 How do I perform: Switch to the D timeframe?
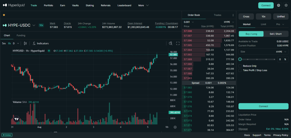pyautogui.click(x=14, y=43)
